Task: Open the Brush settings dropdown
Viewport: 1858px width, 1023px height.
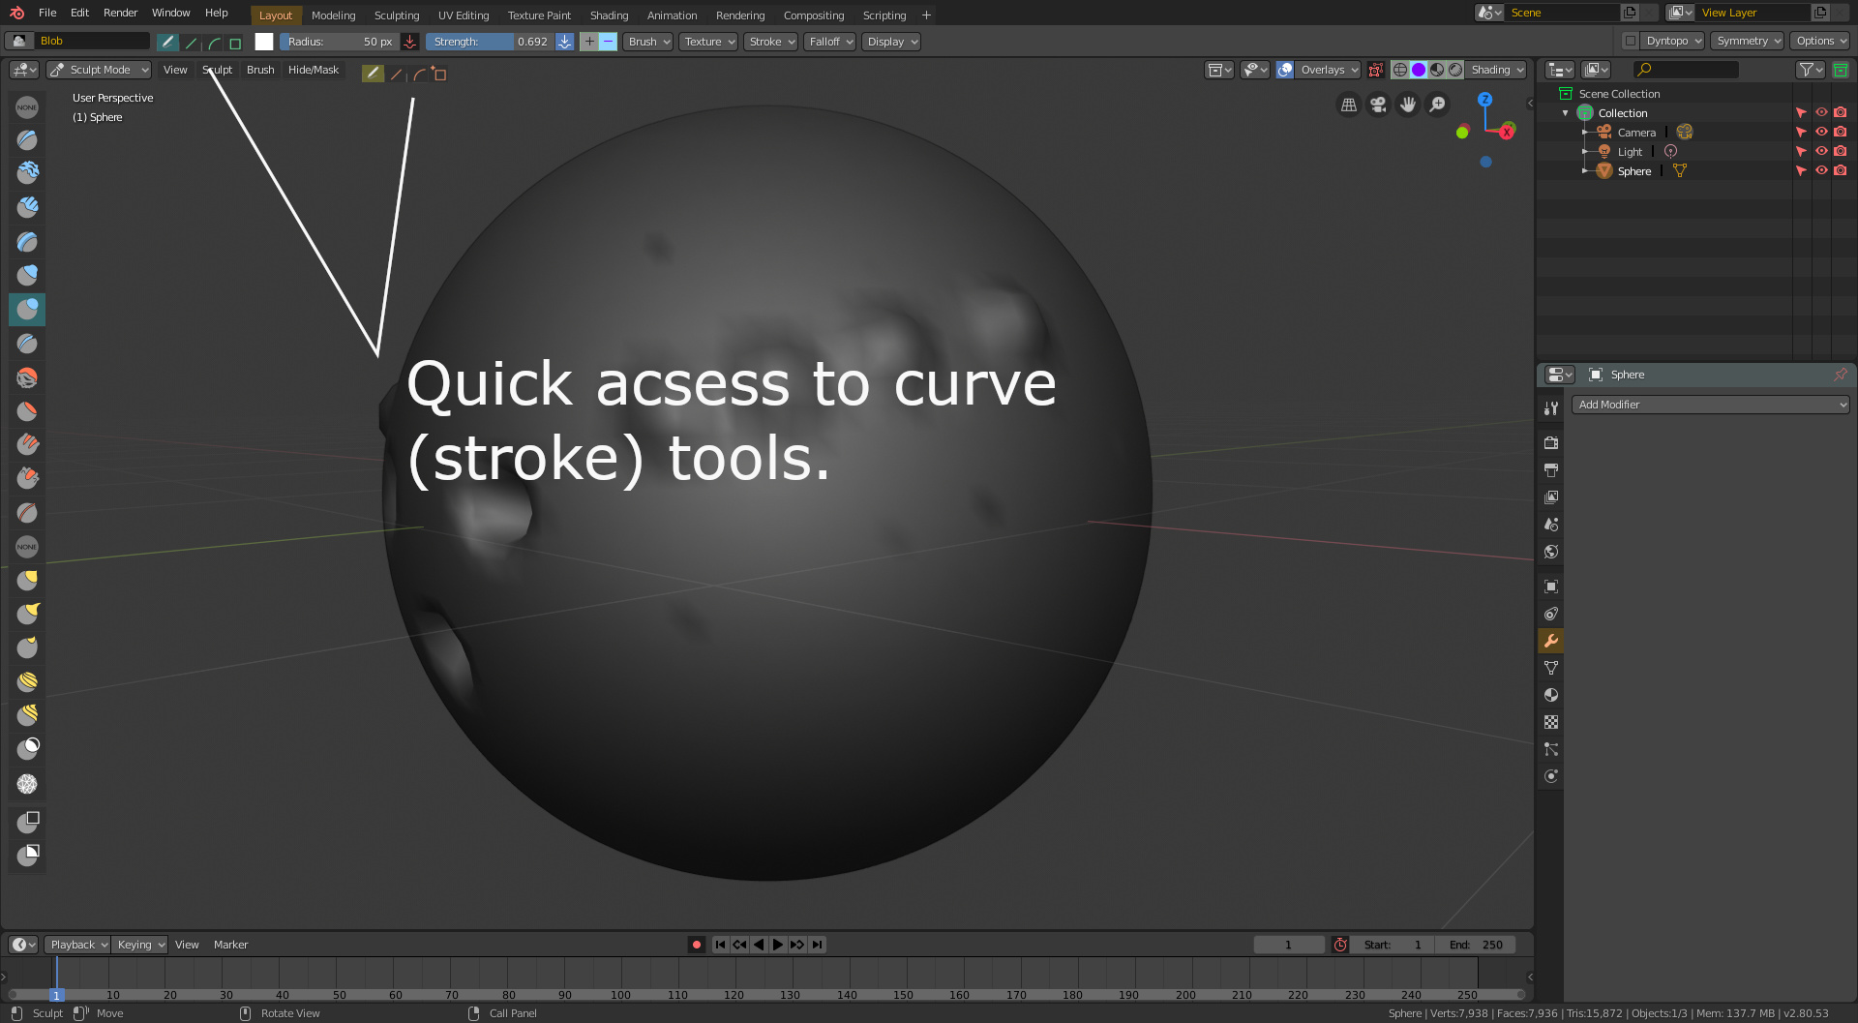Action: [x=648, y=42]
